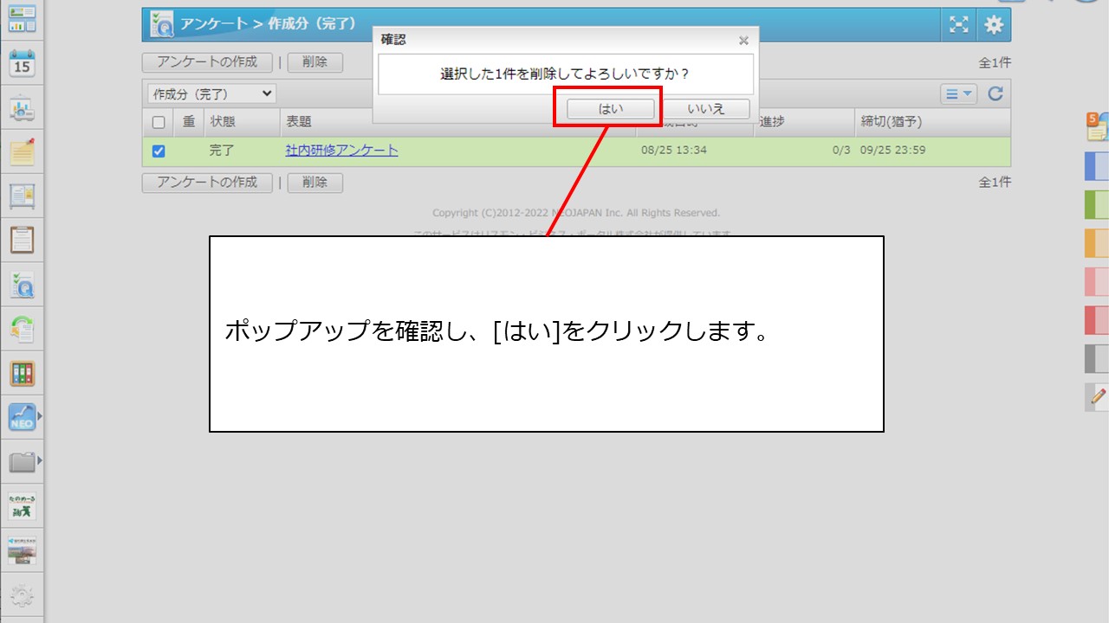Viewport: 1109px width, 623px height.
Task: Click the 0/3 progress value
Action: (x=841, y=151)
